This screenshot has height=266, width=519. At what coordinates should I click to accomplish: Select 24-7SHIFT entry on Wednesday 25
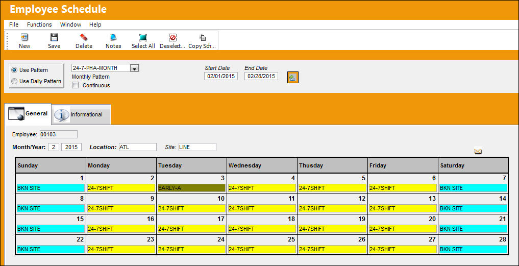(x=262, y=250)
